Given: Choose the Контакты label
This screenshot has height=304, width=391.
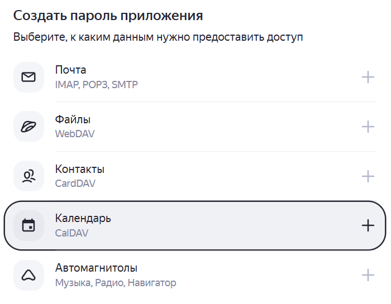Looking at the screenshot, I should (x=79, y=169).
